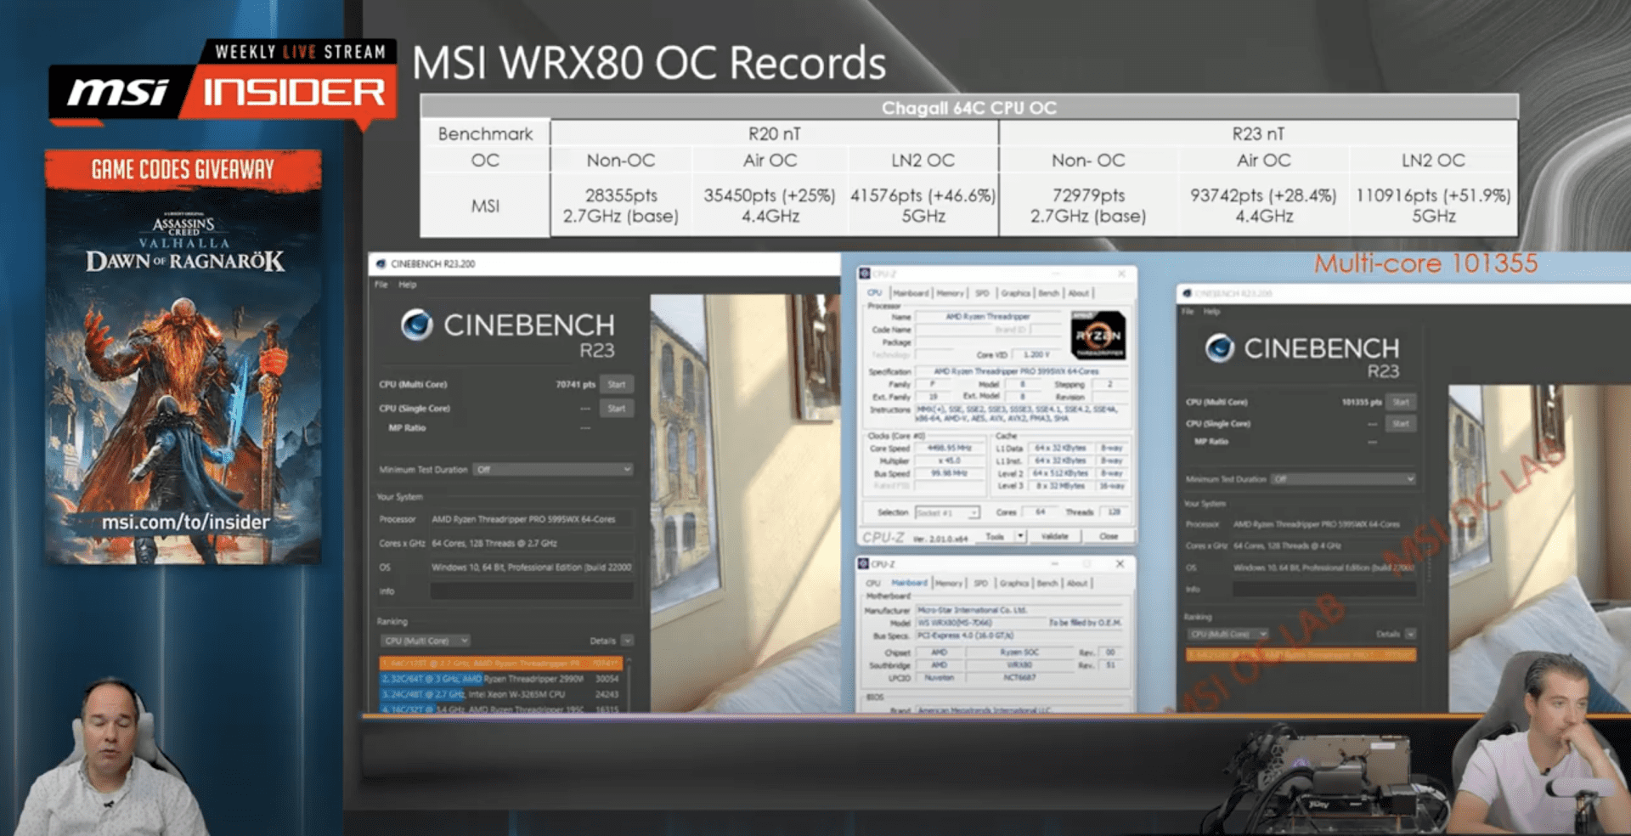Click 70741 pts score in left Cinebench
This screenshot has height=836, width=1631.
tap(575, 385)
